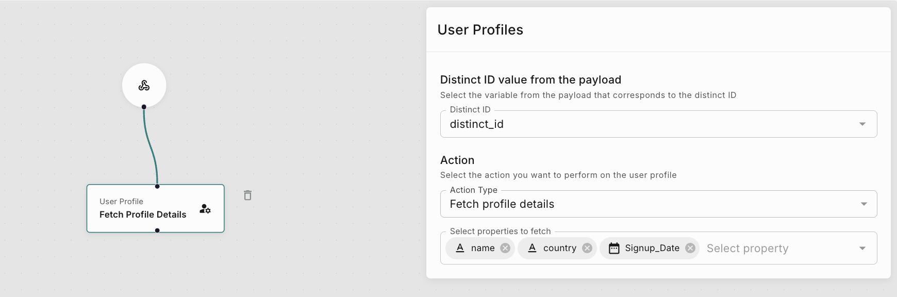
Task: Select the green edge connecting the two nodes
Action: (150, 146)
